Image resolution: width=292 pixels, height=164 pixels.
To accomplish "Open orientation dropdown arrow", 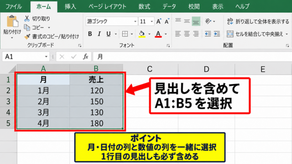I will click(x=214, y=21).
